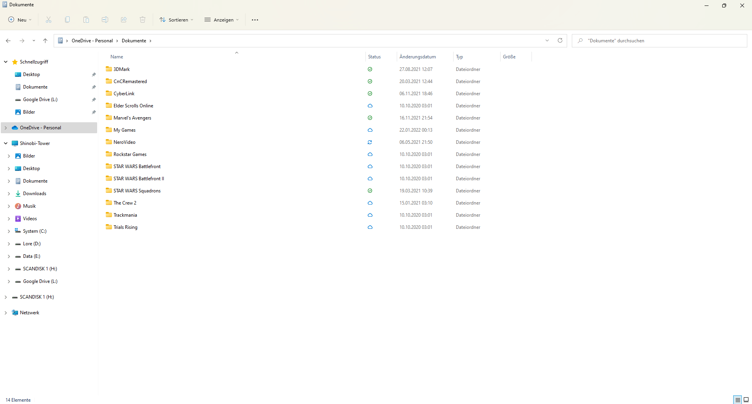
Task: Click the green check status for STAR WARS Squadrons
Action: (370, 191)
